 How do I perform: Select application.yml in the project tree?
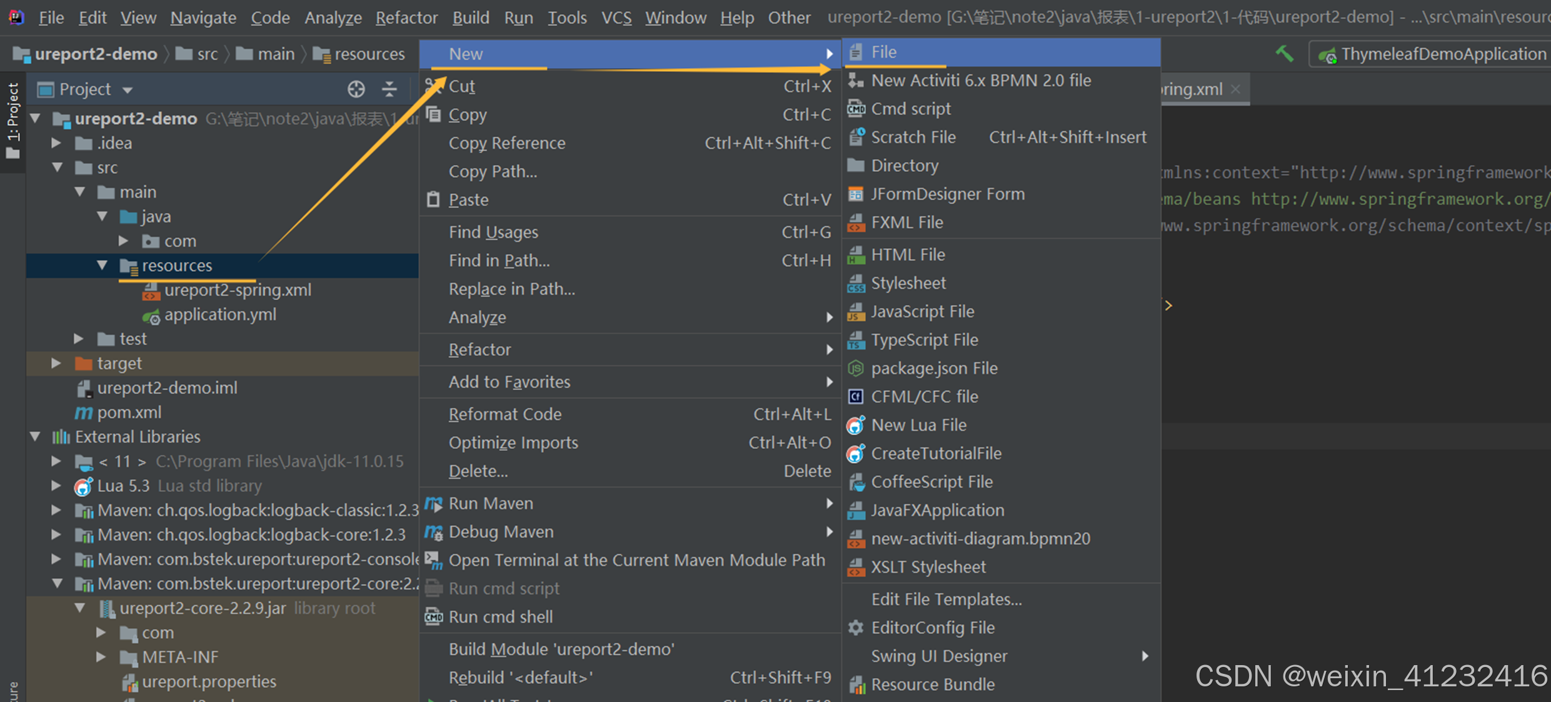tap(220, 314)
